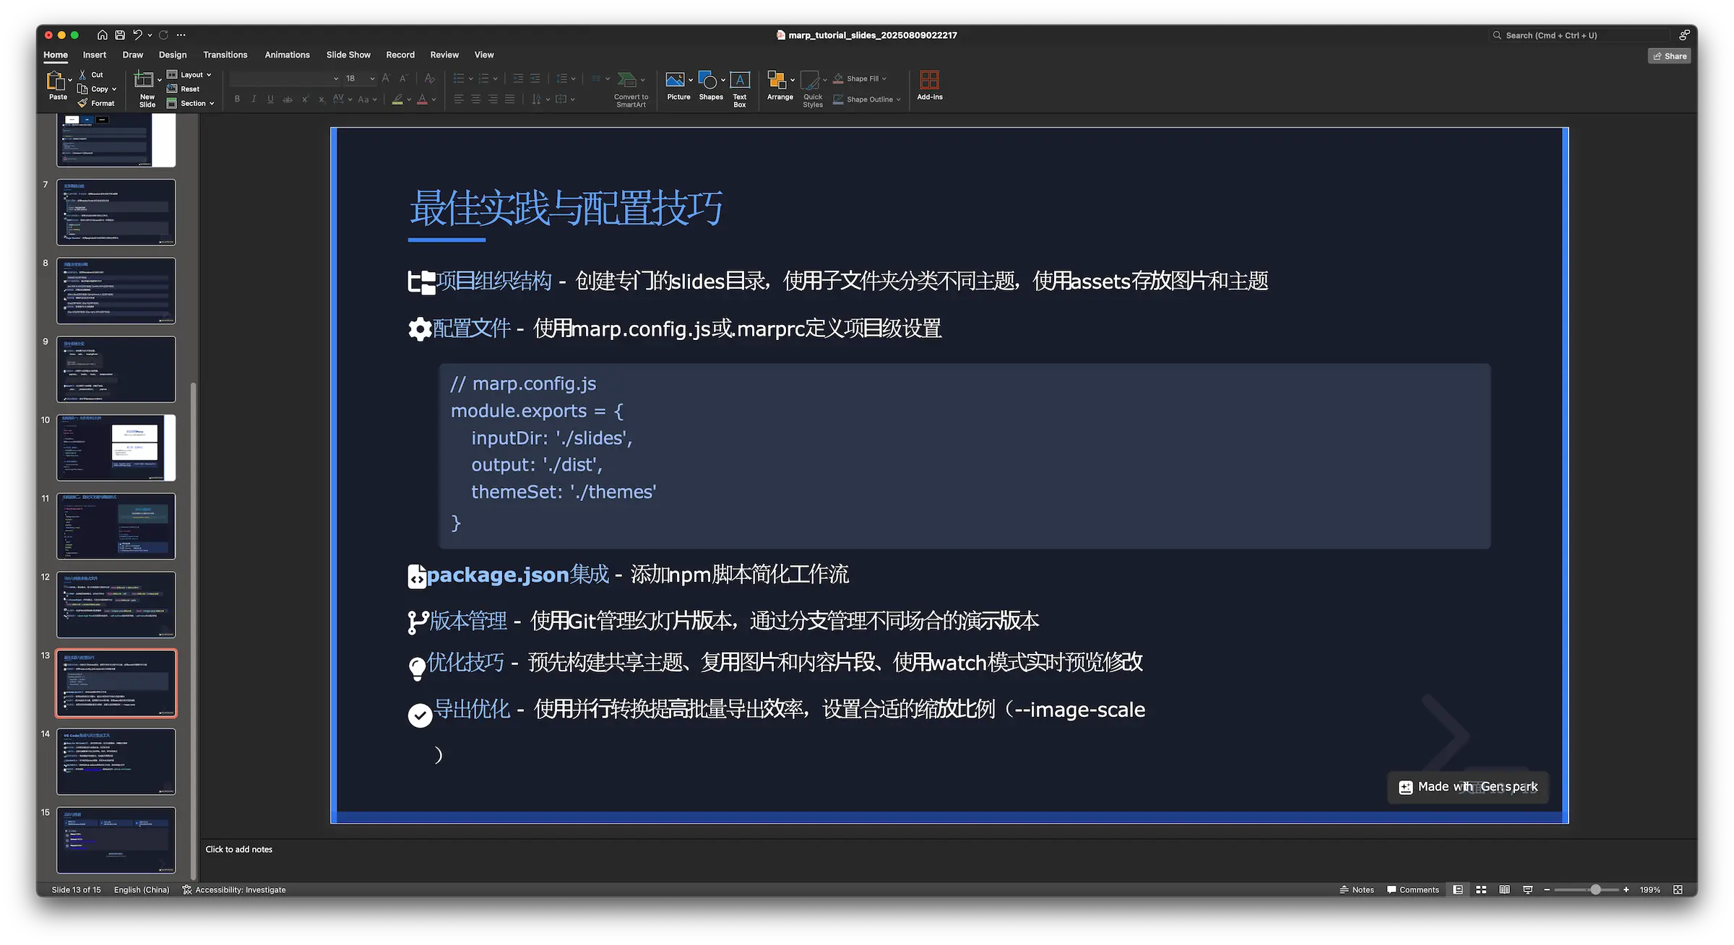Open the Shapes gallery icon
The image size is (1734, 945).
click(708, 79)
